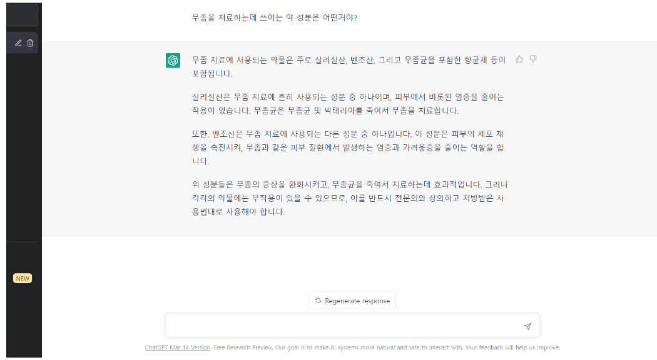Send message with paper plane icon
The image size is (657, 360).
coord(527,326)
